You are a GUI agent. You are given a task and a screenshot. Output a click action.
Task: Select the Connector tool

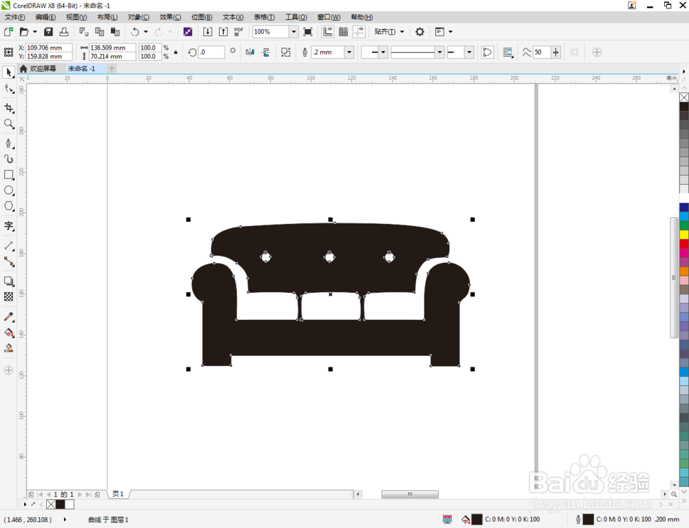point(8,261)
